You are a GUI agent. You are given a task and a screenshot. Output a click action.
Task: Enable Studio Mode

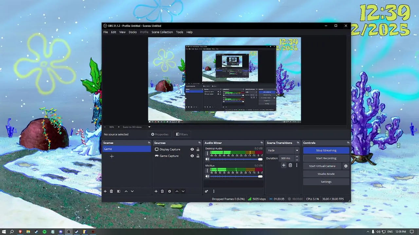point(326,174)
